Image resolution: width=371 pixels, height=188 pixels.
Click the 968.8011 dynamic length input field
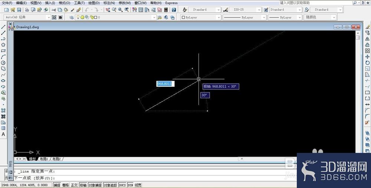(165, 83)
